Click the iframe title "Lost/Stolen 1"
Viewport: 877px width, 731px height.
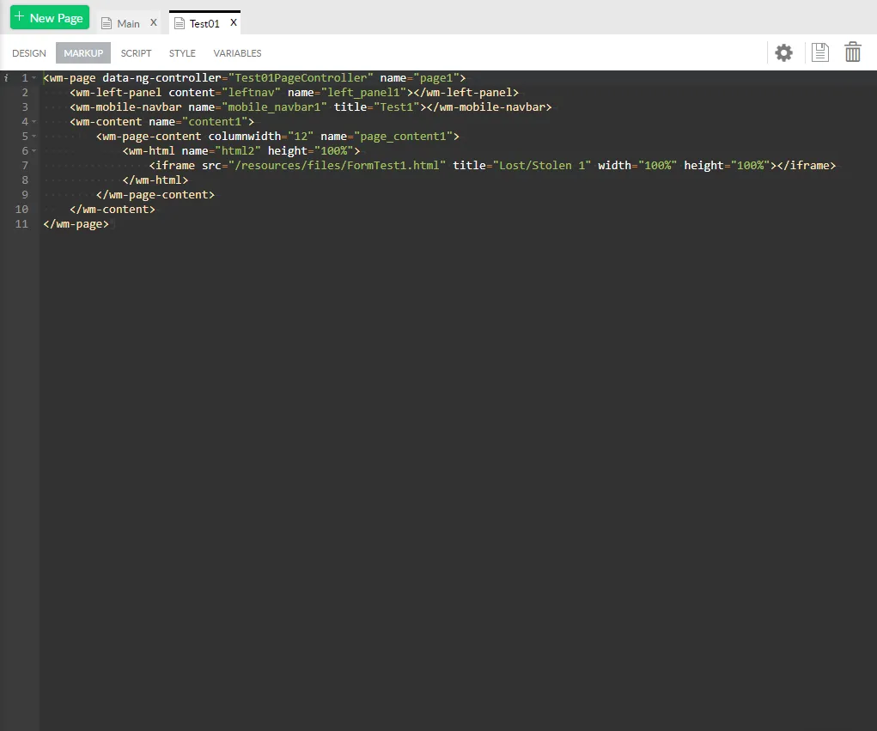542,165
